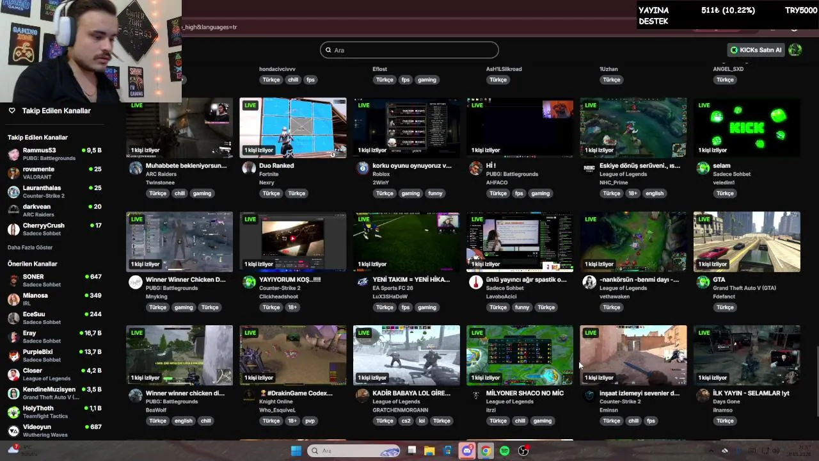Screen dimensions: 819x461
Task: Open Mianosa IRL channel in the sidebar
Action: tap(54, 299)
